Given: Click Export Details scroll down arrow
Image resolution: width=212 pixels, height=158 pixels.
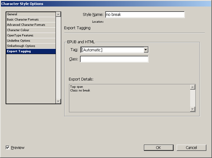Looking at the screenshot, I should tap(193, 109).
